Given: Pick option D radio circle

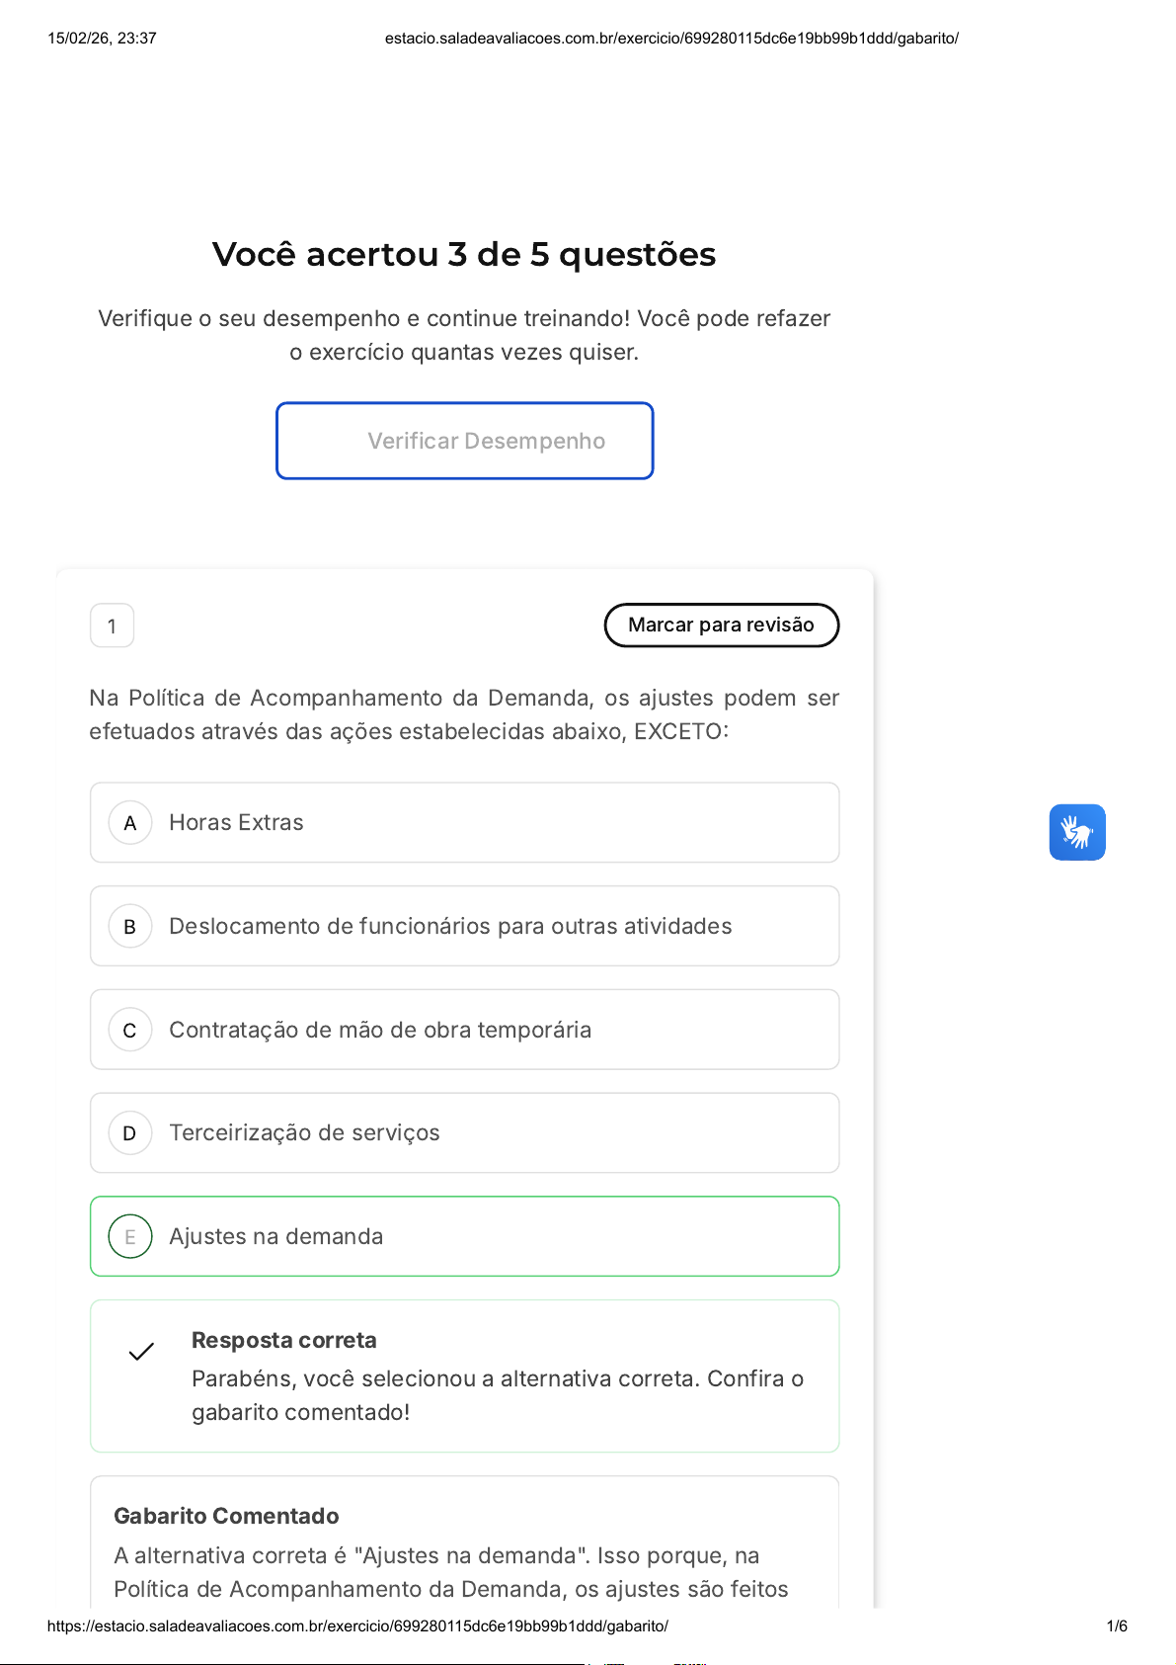Looking at the screenshot, I should tap(129, 1133).
